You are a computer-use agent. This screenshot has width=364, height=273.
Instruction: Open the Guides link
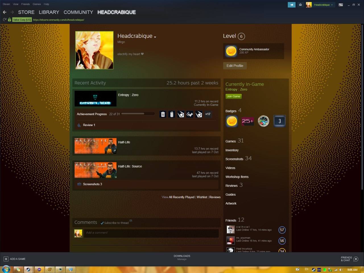(231, 195)
